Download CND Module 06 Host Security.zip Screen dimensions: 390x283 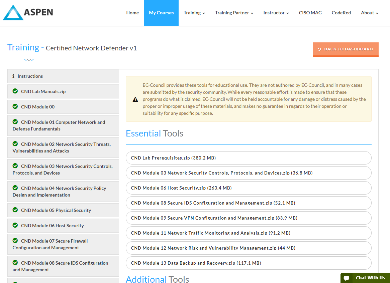click(249, 188)
